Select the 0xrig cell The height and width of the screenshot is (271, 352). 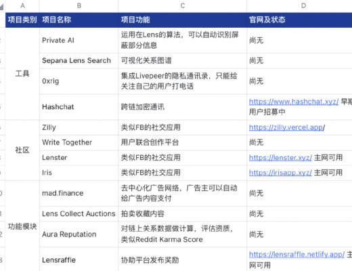tap(79, 81)
